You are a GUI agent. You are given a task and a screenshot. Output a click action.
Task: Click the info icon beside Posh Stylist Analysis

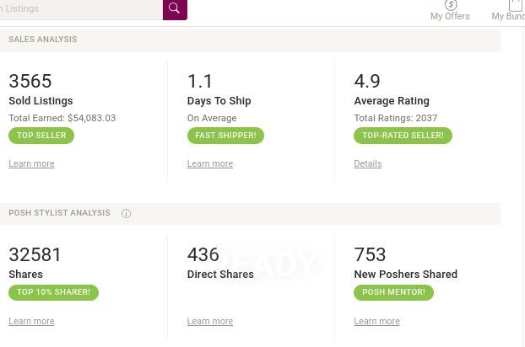pyautogui.click(x=127, y=213)
